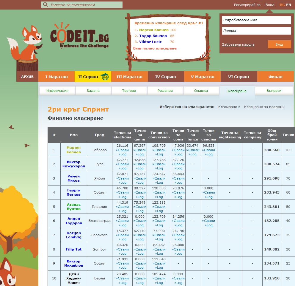Open Атанас Бунтов's profile
The width and height of the screenshot is (295, 286).
point(73,207)
